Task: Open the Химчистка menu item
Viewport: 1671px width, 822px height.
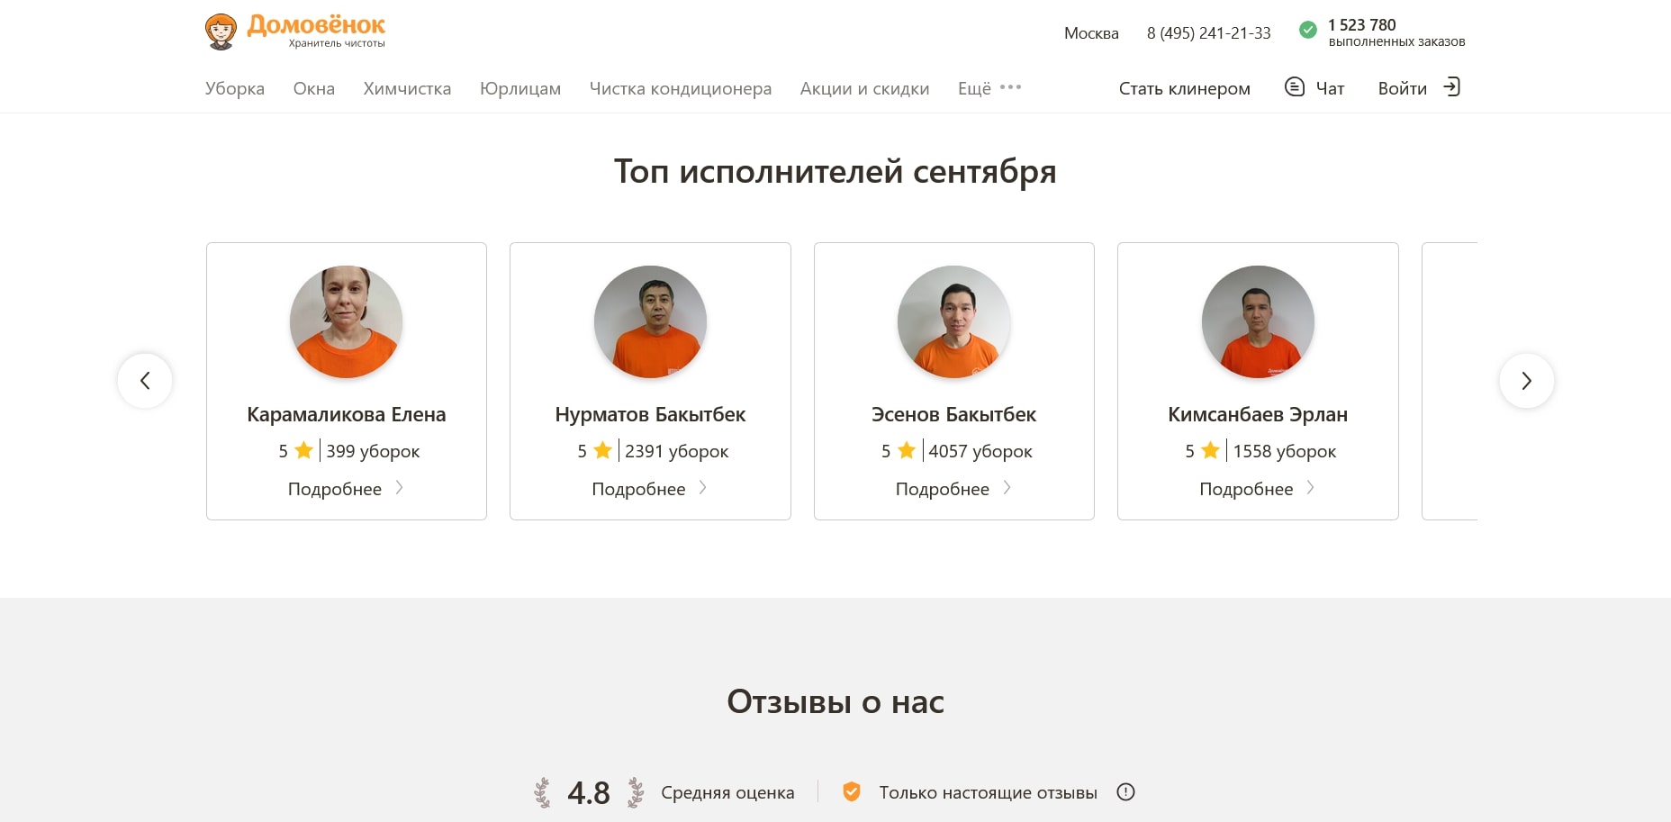Action: point(406,88)
